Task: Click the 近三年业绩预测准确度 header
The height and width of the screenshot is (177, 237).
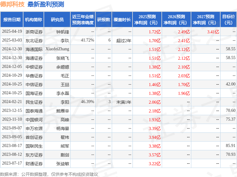Action: pos(83,20)
